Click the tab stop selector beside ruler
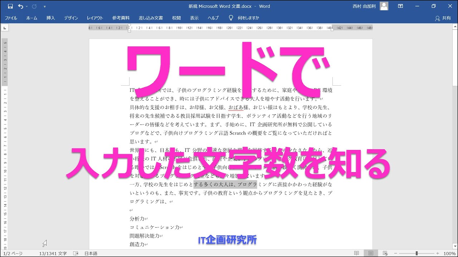Image resolution: width=458 pixels, height=257 pixels. [x=4, y=27]
